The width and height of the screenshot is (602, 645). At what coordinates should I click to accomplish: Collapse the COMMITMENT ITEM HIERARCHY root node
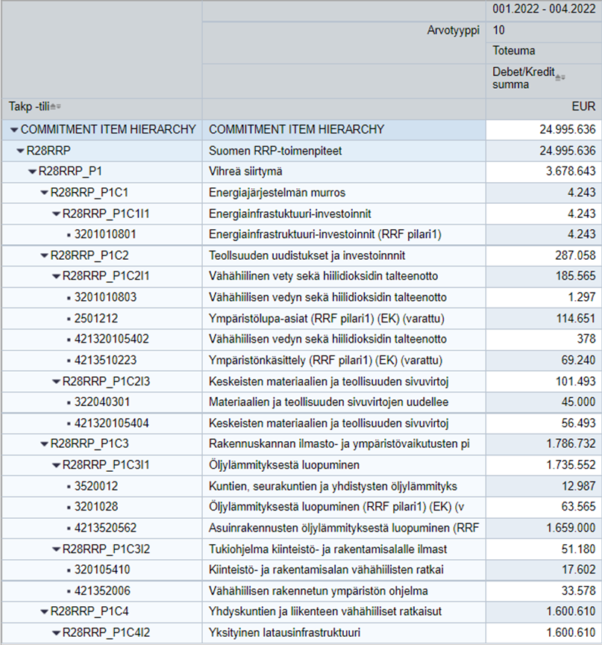(14, 130)
